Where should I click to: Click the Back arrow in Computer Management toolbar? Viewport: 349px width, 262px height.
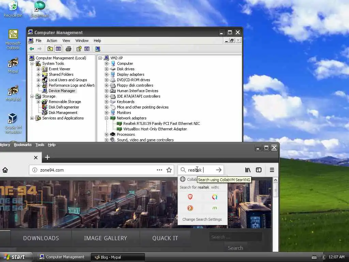coord(32,49)
